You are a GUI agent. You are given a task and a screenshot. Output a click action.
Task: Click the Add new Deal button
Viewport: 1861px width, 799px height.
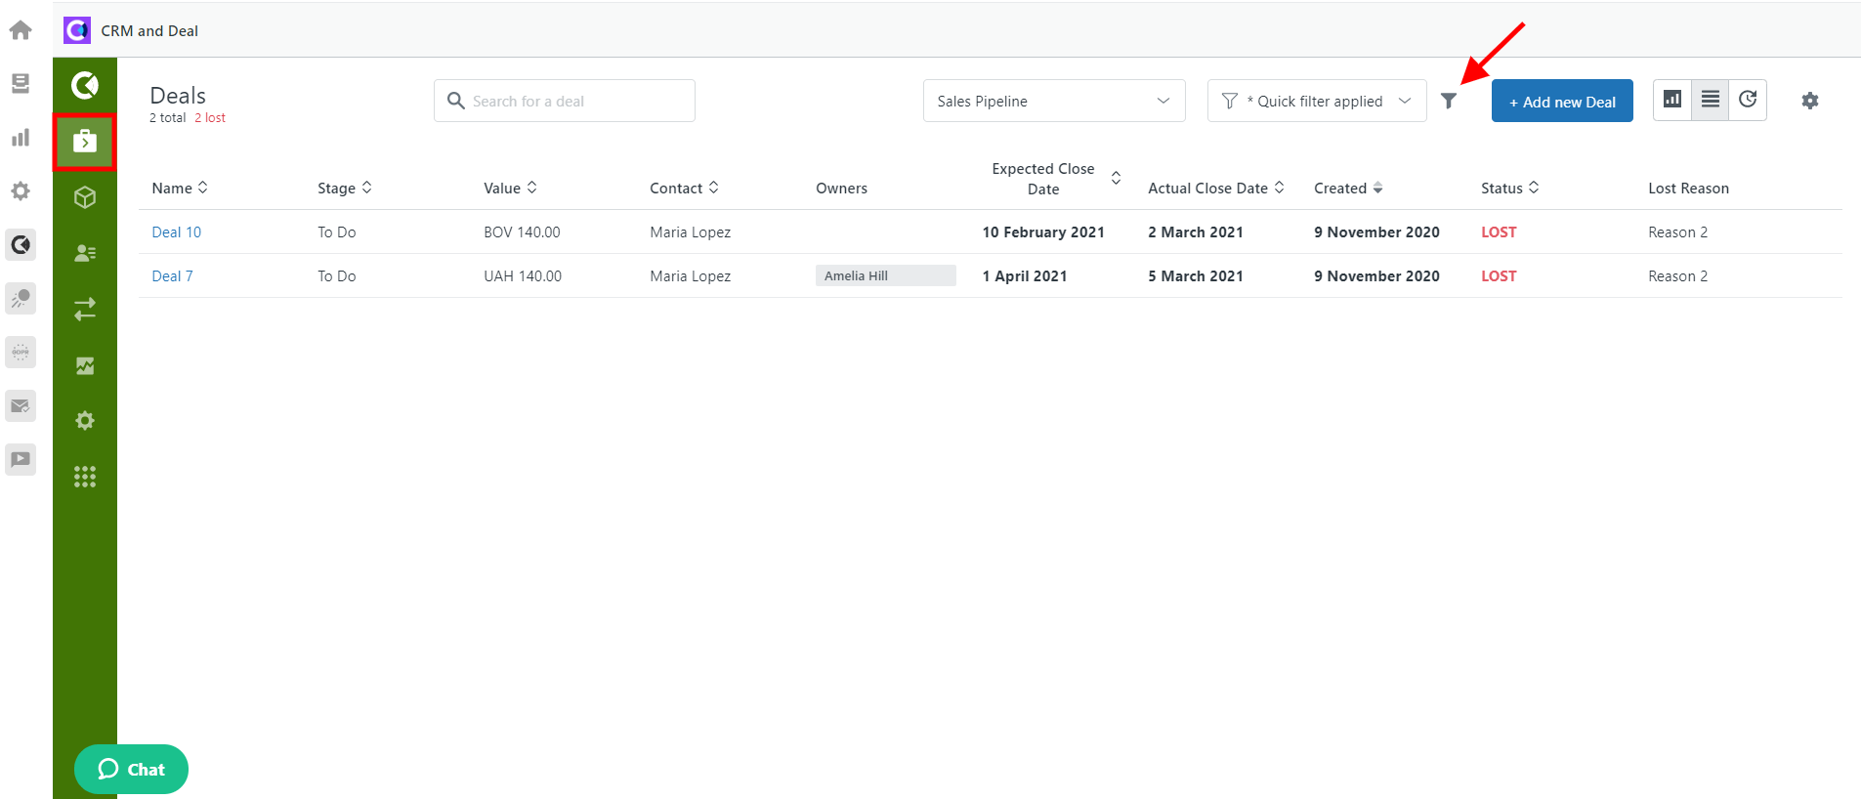(x=1562, y=101)
